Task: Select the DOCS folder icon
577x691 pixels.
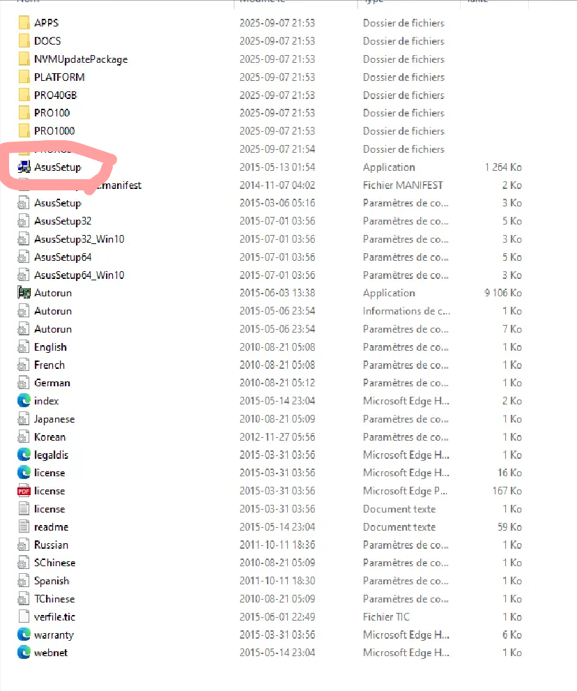Action: point(24,41)
